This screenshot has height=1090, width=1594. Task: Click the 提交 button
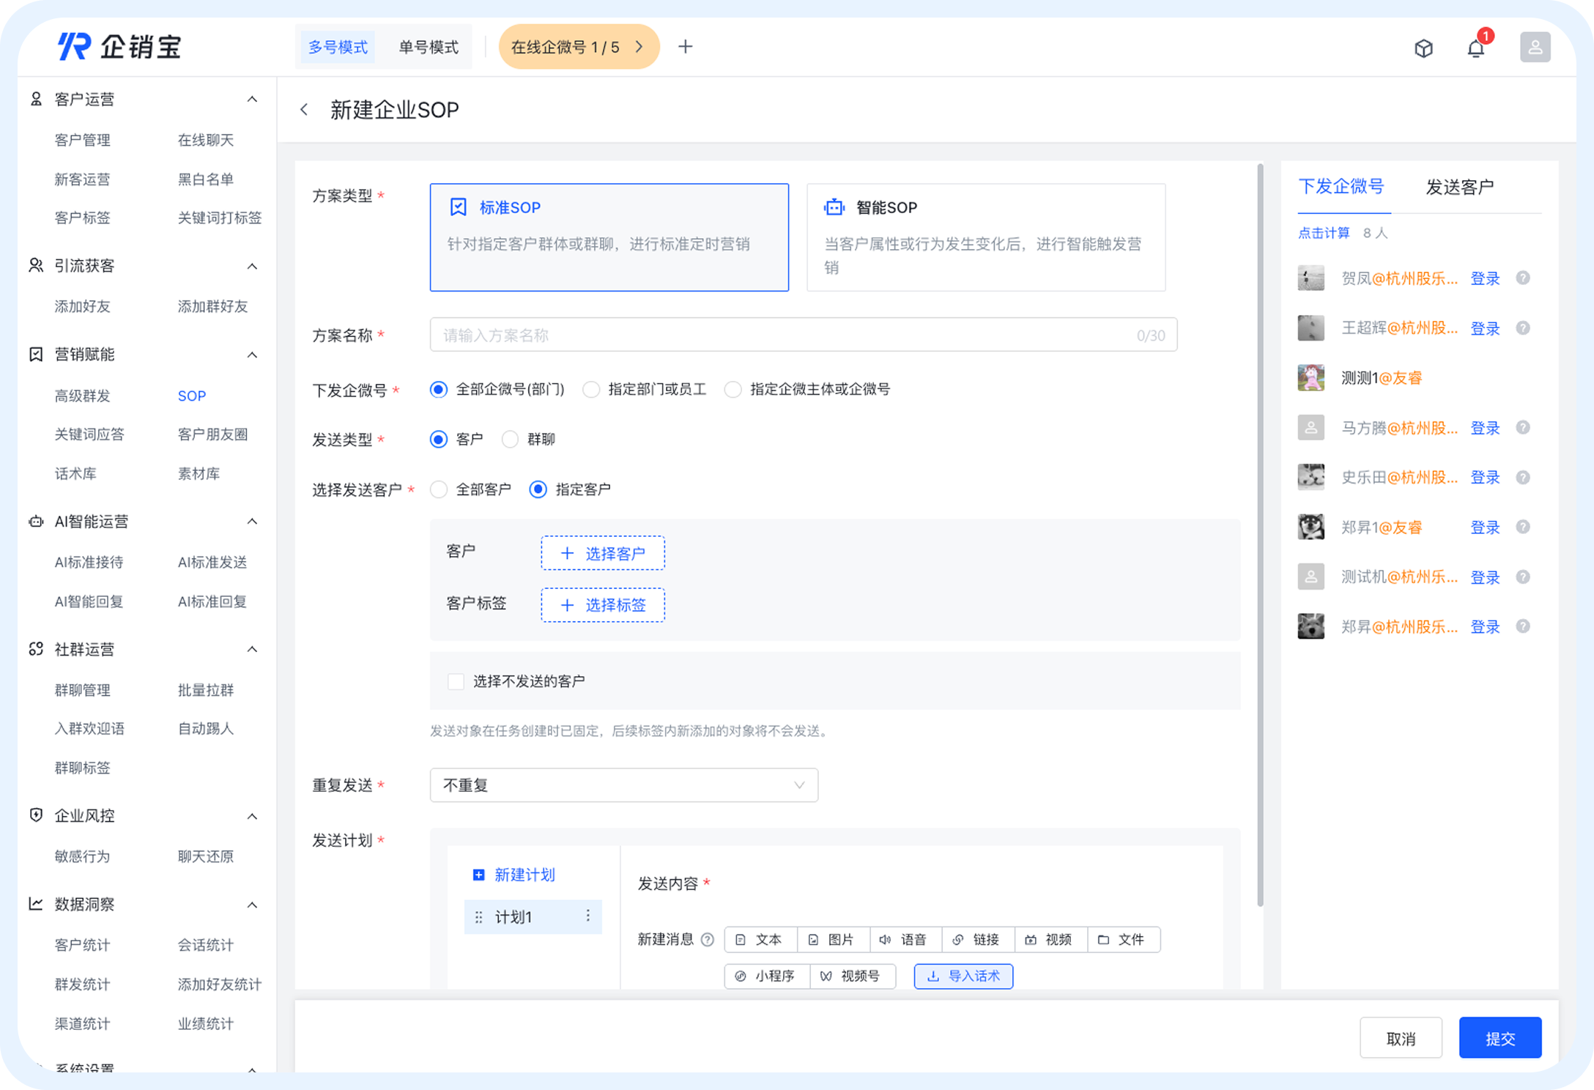1500,1038
